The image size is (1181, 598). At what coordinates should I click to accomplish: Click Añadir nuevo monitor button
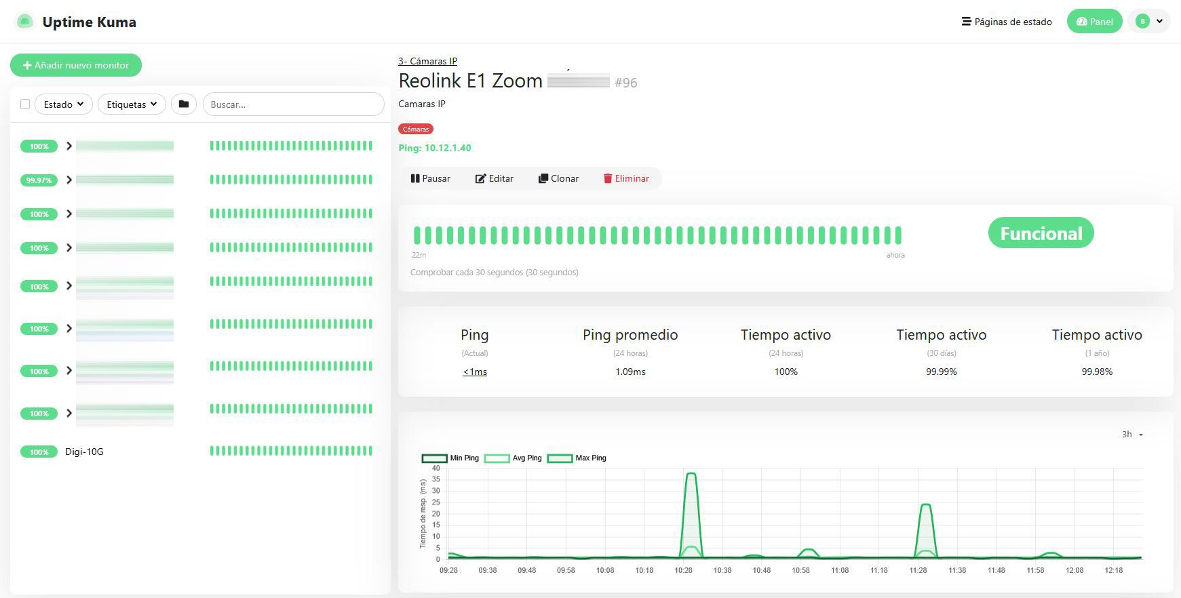[76, 65]
